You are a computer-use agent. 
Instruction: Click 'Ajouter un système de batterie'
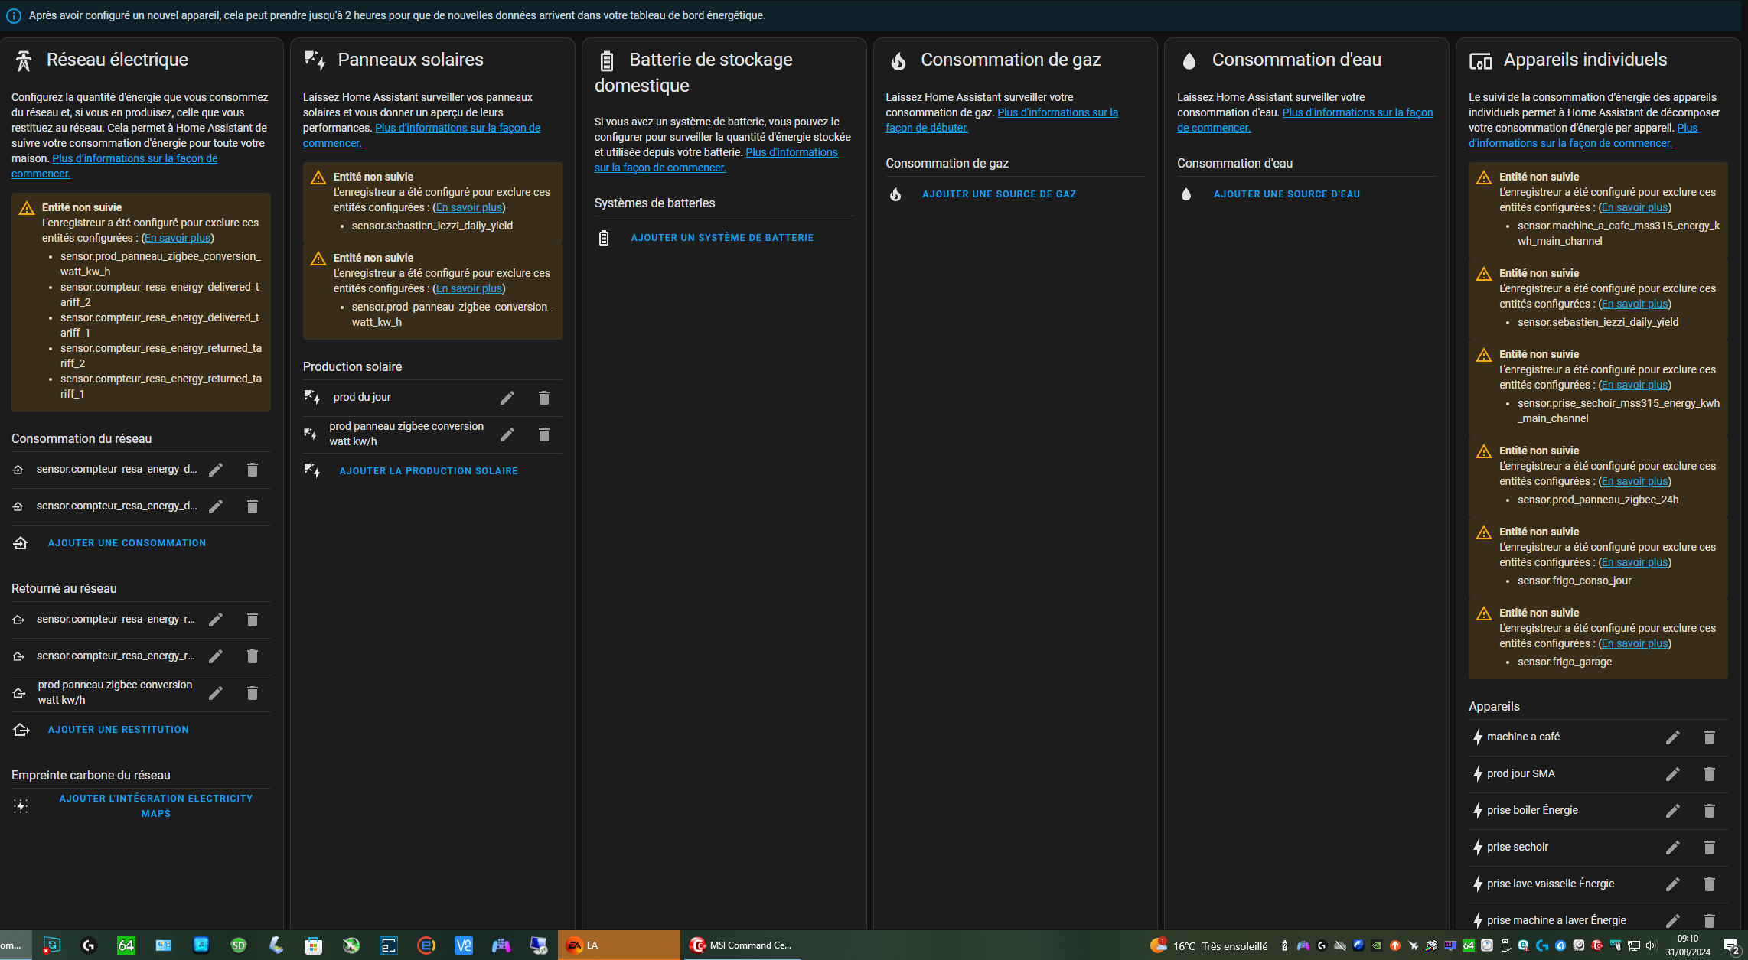point(722,238)
